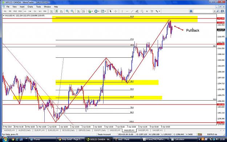
Task: Zoom in on the chart
Action: 67,11
